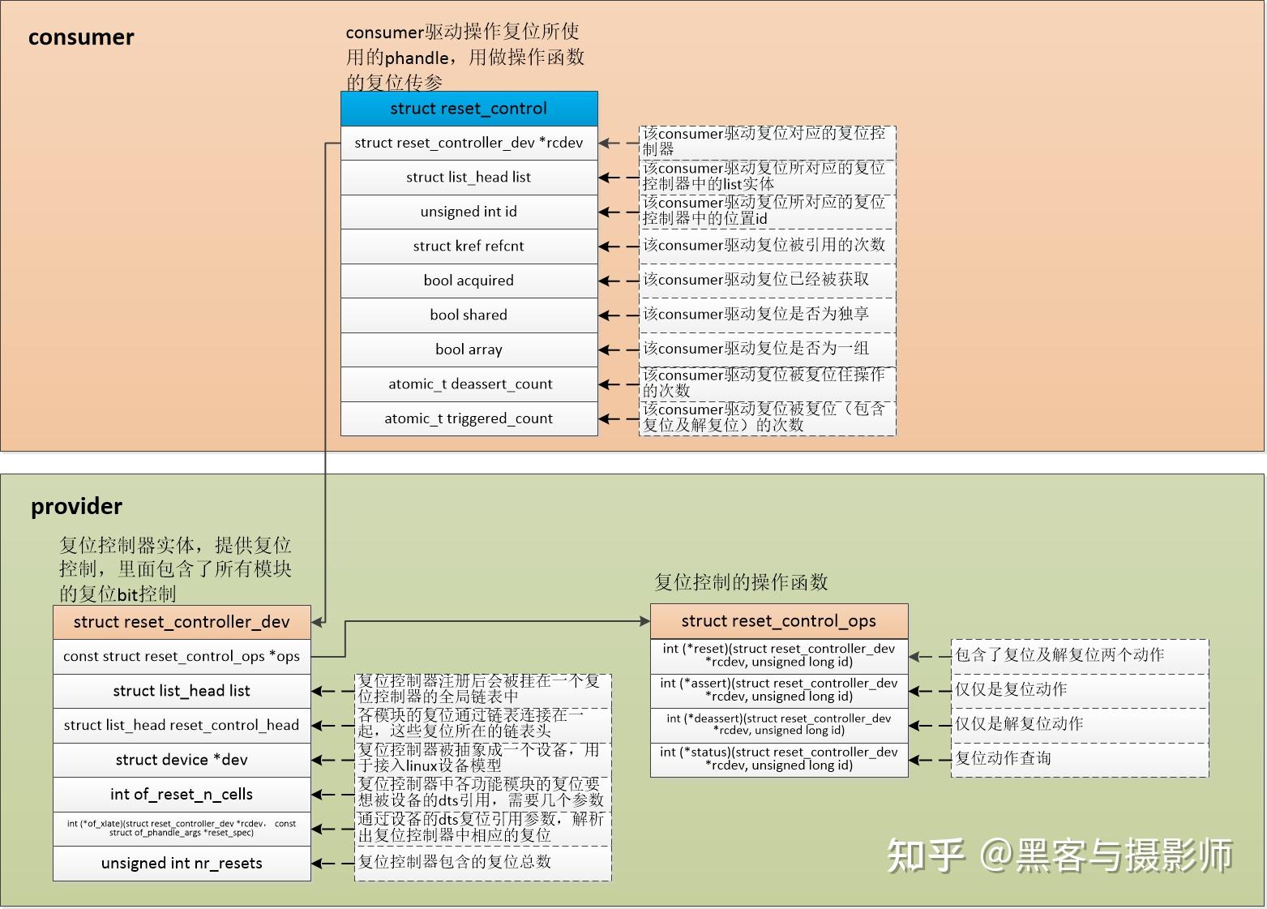Select the struct device *dev field

pyautogui.click(x=182, y=760)
